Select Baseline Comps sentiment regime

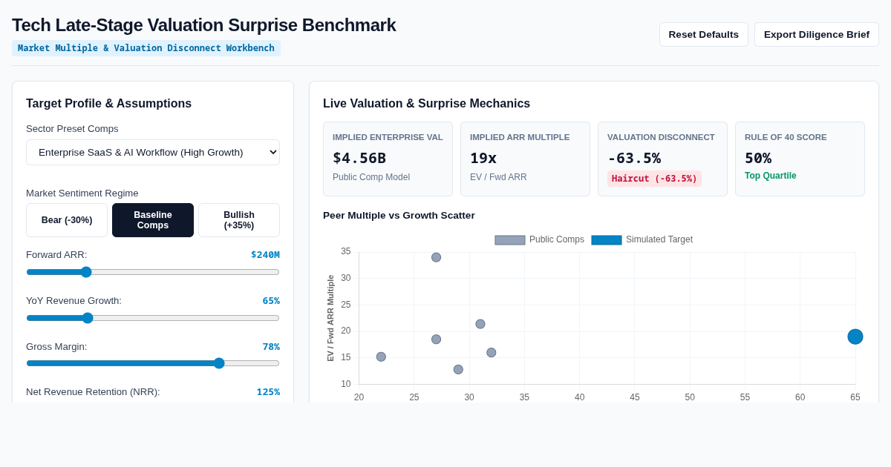tap(153, 220)
